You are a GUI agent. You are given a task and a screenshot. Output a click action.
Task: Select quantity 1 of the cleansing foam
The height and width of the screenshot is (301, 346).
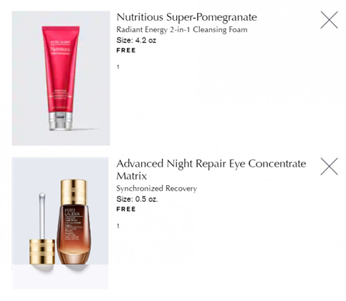click(118, 67)
